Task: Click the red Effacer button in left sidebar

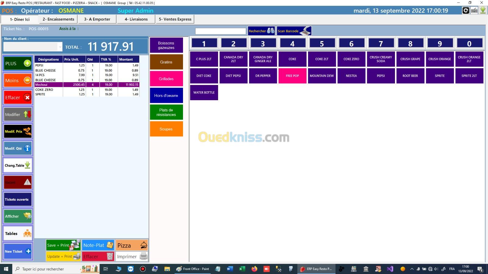Action: [x=18, y=98]
